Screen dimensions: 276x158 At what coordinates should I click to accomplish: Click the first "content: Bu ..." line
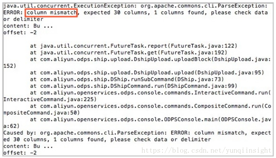coord(28,26)
